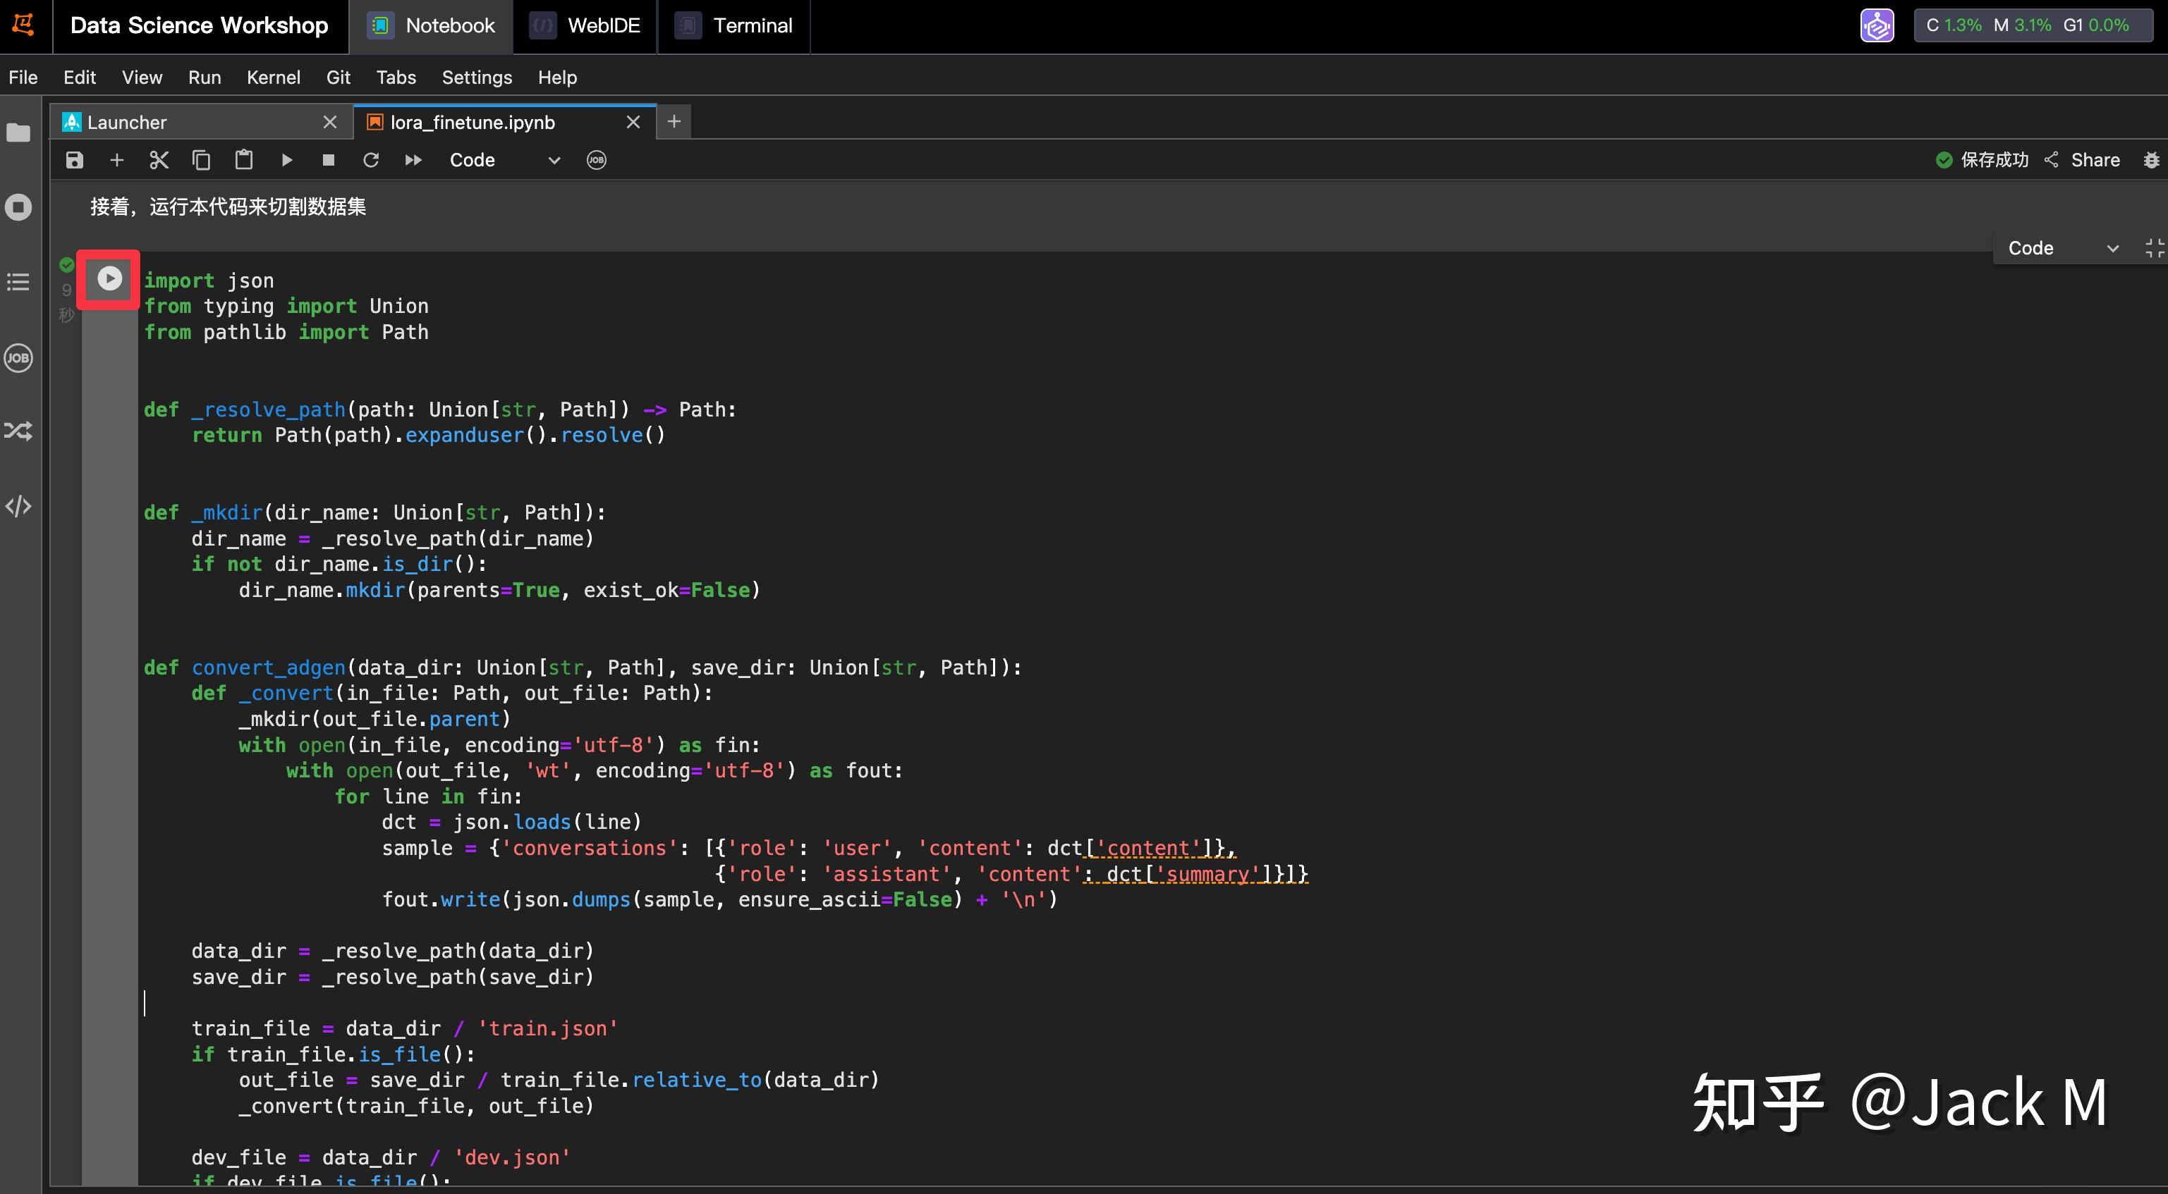Open the Kernel menu
2168x1194 pixels.
[274, 78]
